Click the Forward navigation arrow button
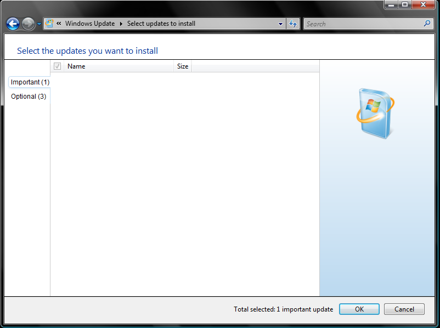 click(x=28, y=24)
